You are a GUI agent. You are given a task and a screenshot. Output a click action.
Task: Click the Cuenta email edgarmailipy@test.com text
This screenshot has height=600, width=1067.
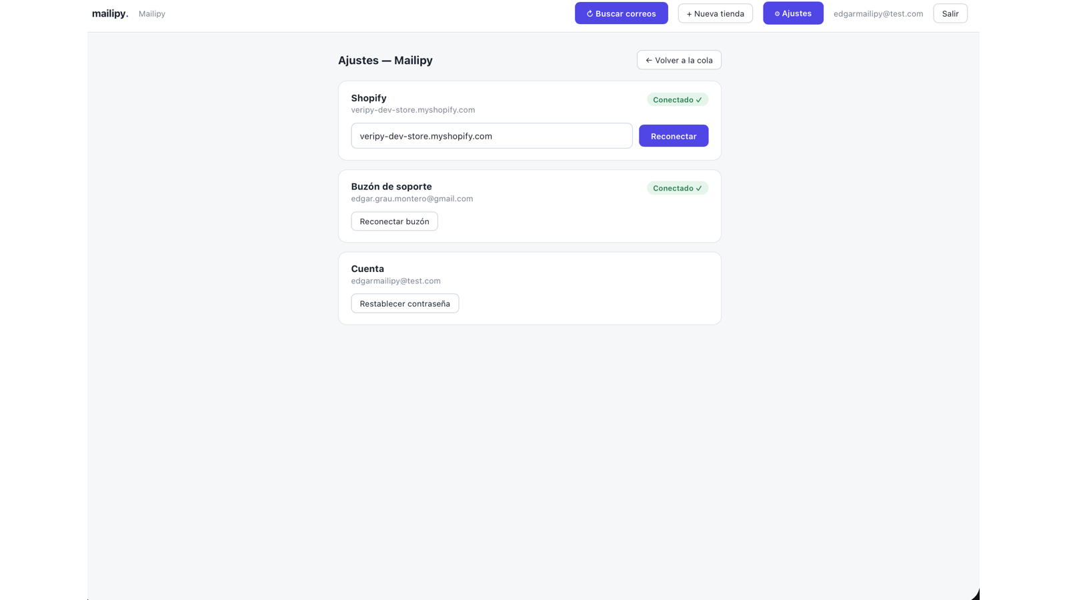point(396,281)
